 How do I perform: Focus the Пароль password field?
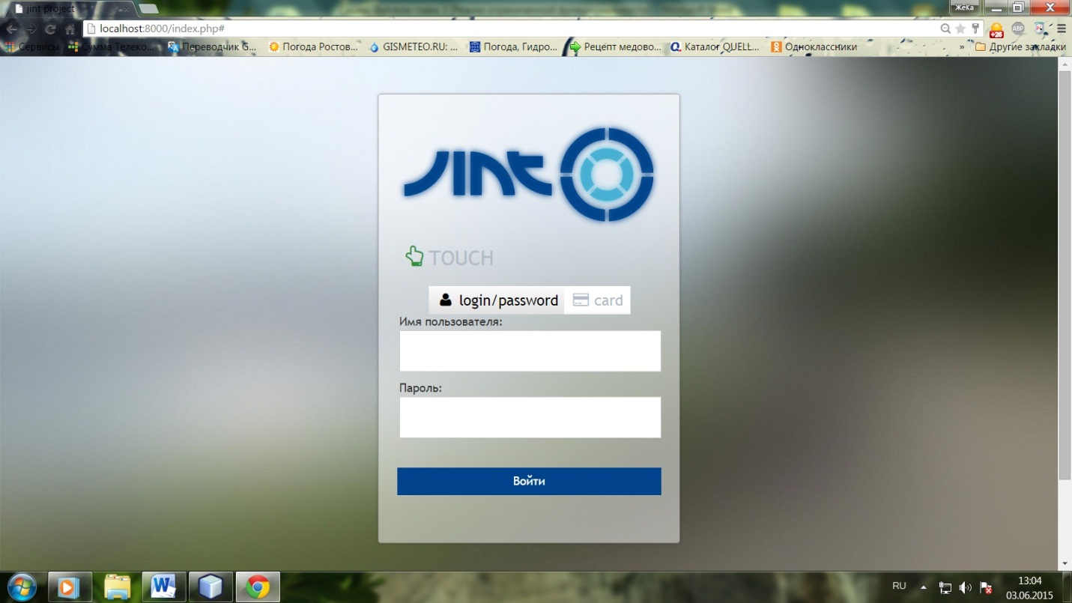(x=530, y=417)
